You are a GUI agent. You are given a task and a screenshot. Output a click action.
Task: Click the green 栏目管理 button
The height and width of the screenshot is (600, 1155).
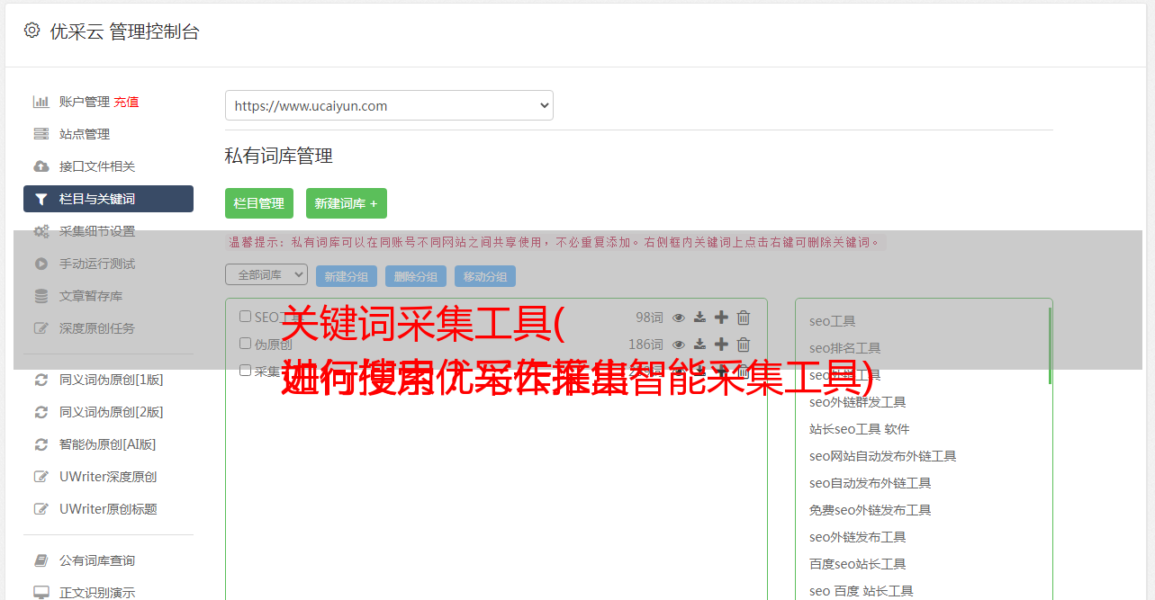pyautogui.click(x=259, y=203)
